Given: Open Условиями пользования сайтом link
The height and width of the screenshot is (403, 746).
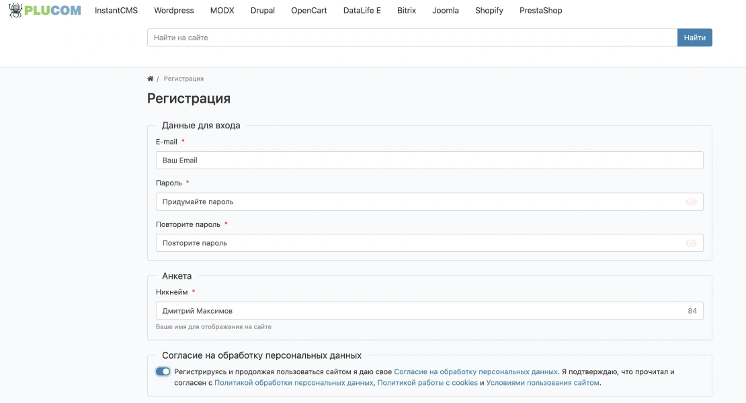Looking at the screenshot, I should [542, 383].
